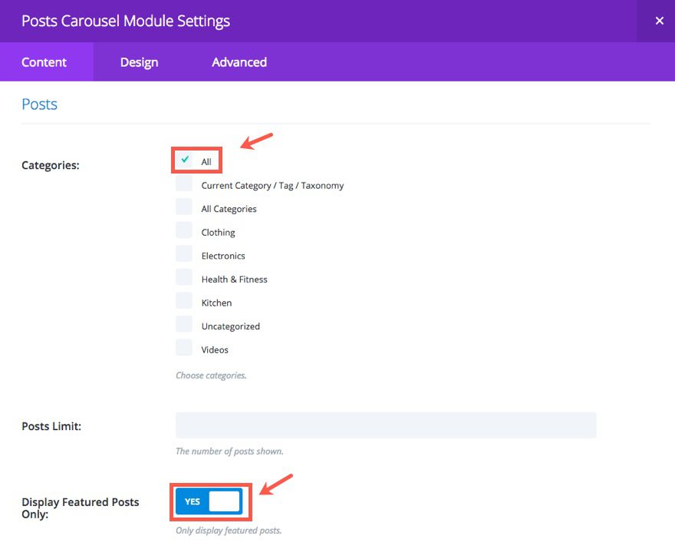Close the Posts Carousel Module Settings dialog
Viewport: 675px width, 549px height.
(659, 21)
